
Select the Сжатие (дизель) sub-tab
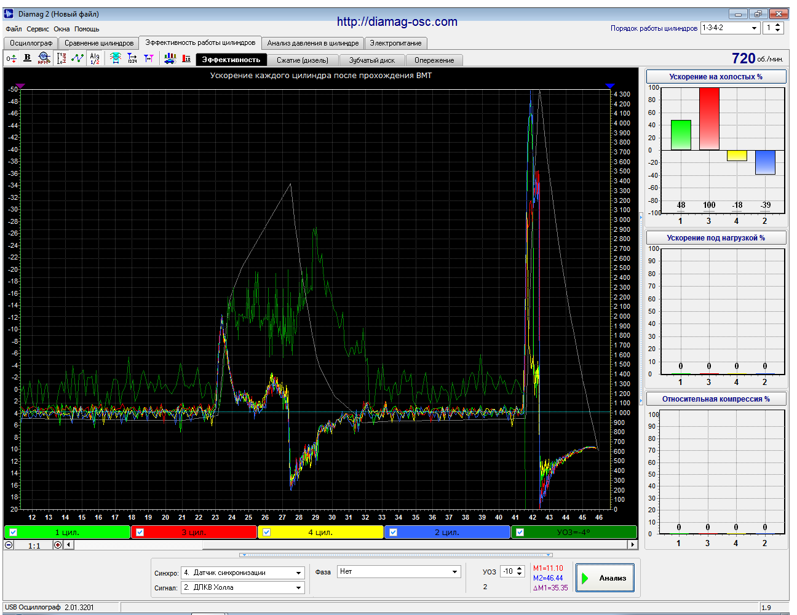pos(303,60)
